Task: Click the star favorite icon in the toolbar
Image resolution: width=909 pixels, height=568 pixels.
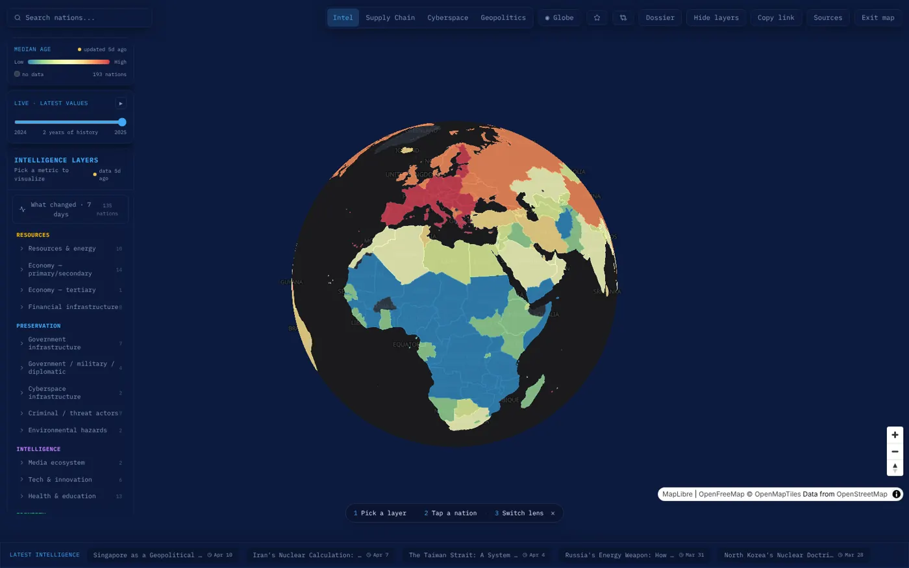Action: point(597,18)
